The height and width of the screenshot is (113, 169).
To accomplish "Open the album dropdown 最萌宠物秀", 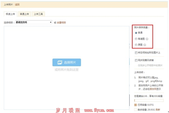I will tap(34, 22).
